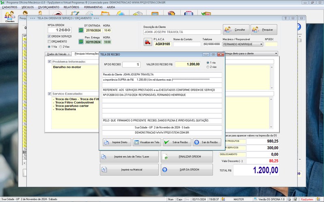This screenshot has width=324, height=202.
Task: Switch to Principais Informações tab
Action: tap(85, 54)
